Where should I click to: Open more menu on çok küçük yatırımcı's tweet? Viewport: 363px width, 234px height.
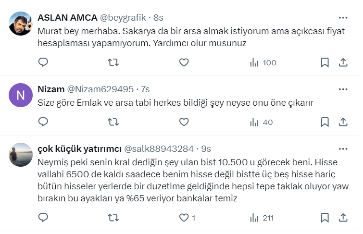(x=343, y=148)
